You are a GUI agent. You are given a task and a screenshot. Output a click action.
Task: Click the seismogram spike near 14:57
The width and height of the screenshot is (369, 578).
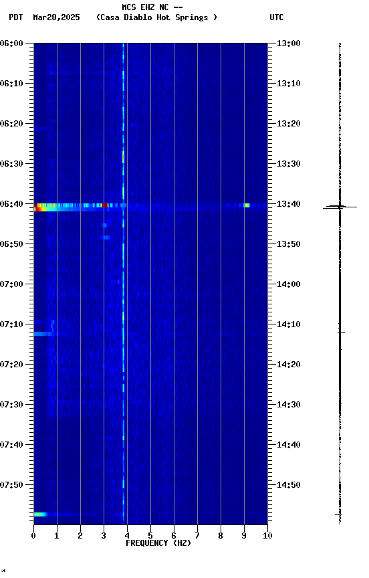point(338,514)
